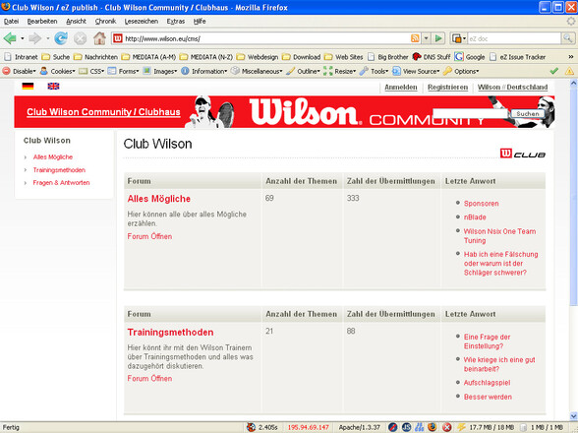
Task: Open the Cookies developer toolbar menu
Action: [x=57, y=71]
